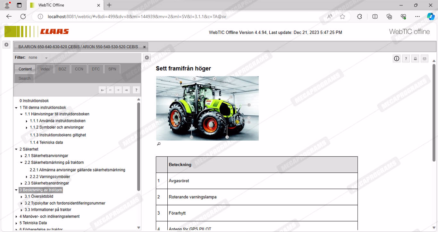Print the page using the printer icon

pos(415,58)
